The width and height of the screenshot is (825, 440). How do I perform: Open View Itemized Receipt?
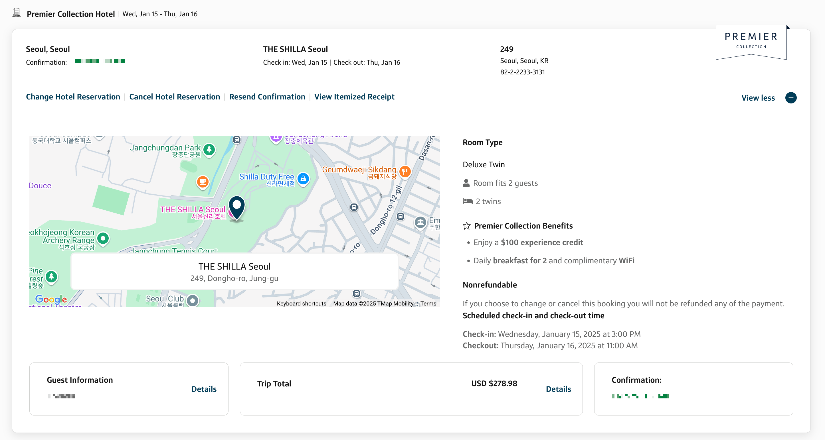(x=354, y=97)
